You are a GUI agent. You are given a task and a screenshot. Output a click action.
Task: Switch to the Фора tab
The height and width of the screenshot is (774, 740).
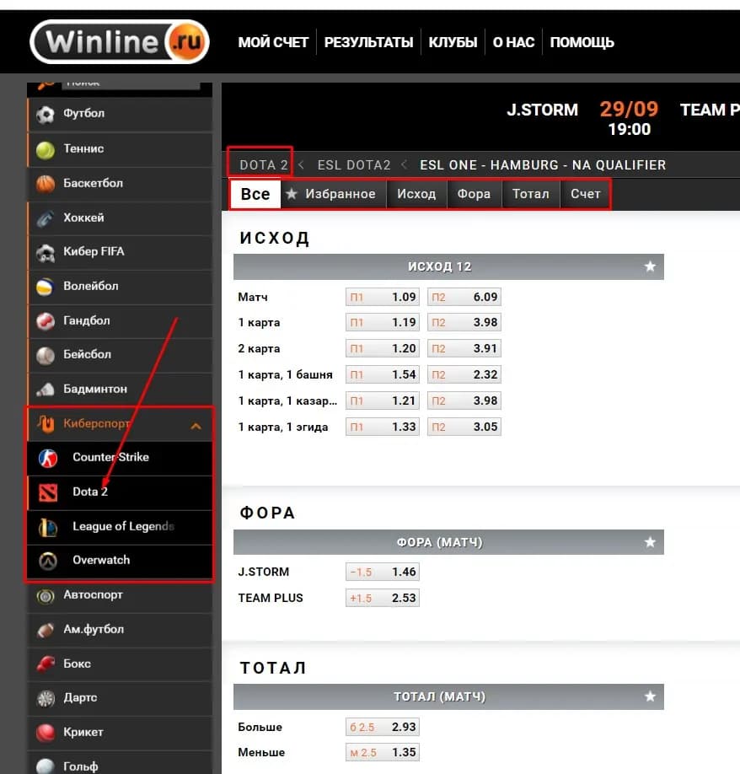tap(474, 194)
